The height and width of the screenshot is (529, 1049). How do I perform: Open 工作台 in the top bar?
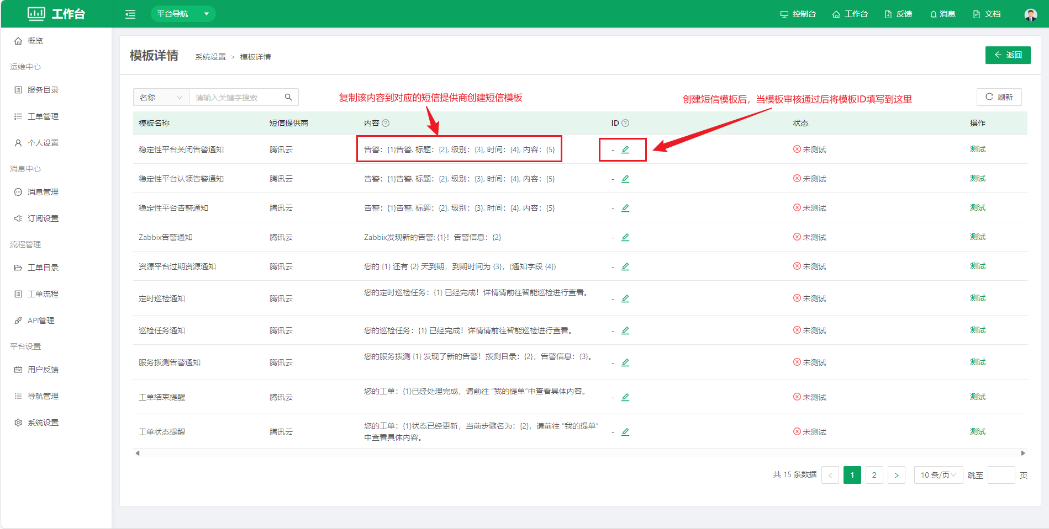[850, 14]
